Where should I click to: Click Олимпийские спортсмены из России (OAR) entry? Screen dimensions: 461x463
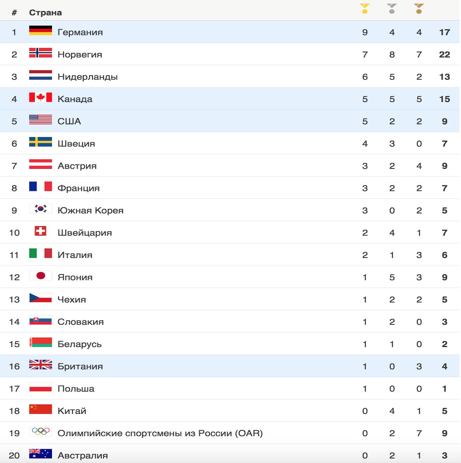[x=160, y=433]
